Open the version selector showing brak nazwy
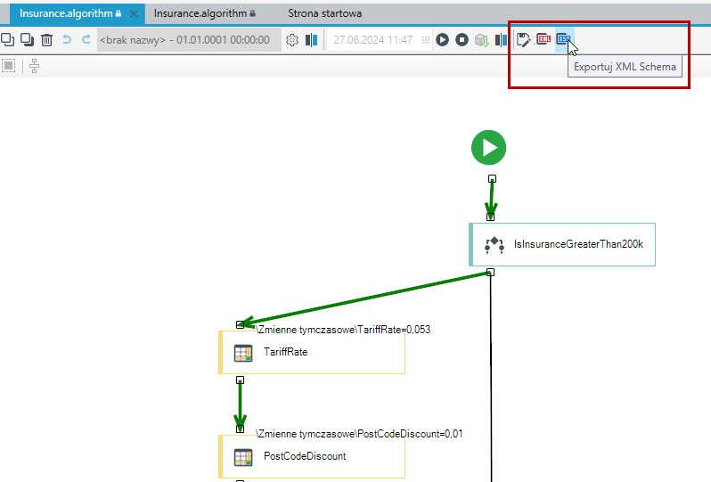This screenshot has width=711, height=482. [189, 40]
